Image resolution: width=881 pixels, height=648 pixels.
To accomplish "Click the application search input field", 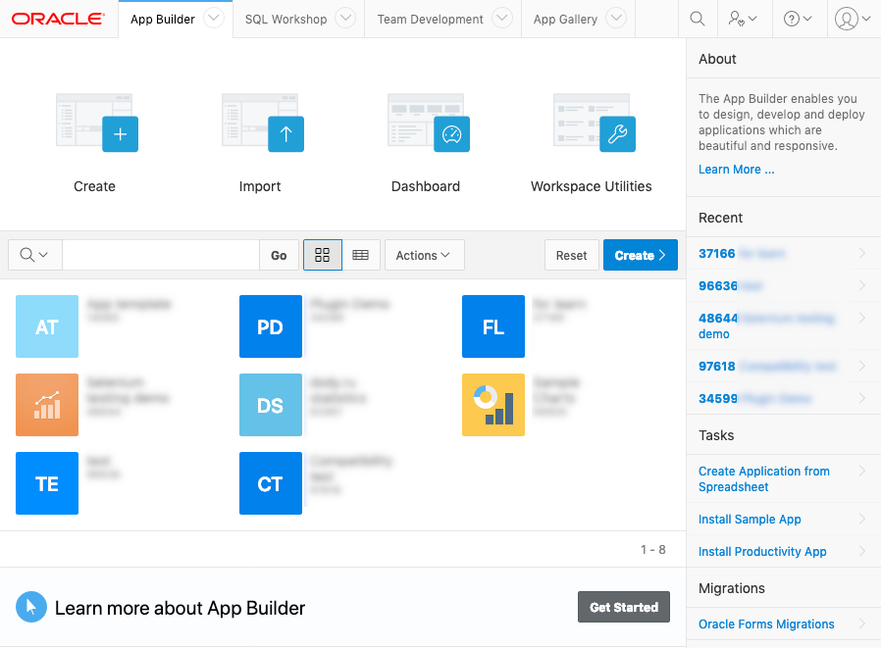I will 161,255.
